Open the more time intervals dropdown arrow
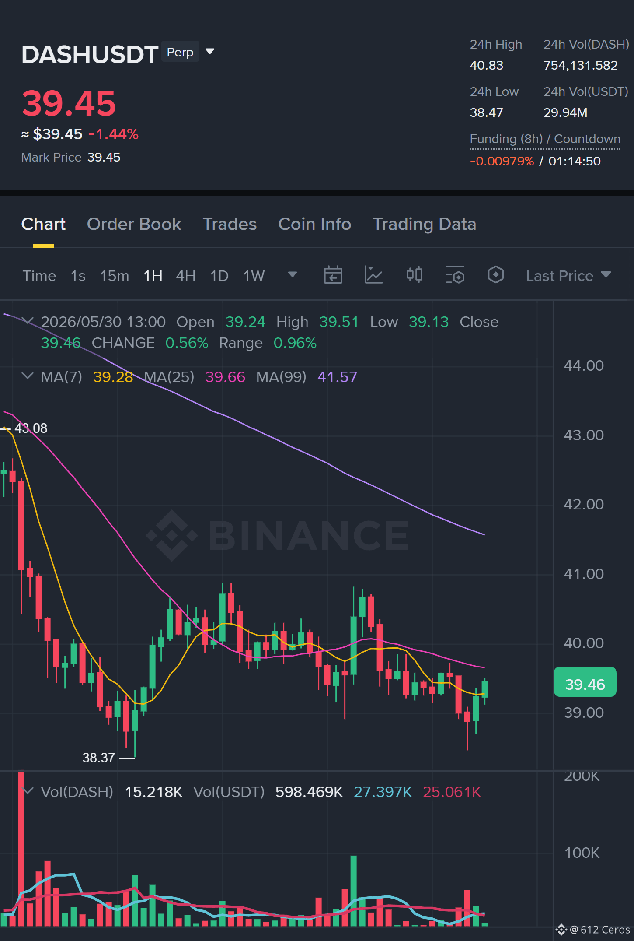The width and height of the screenshot is (634, 941). click(x=293, y=275)
